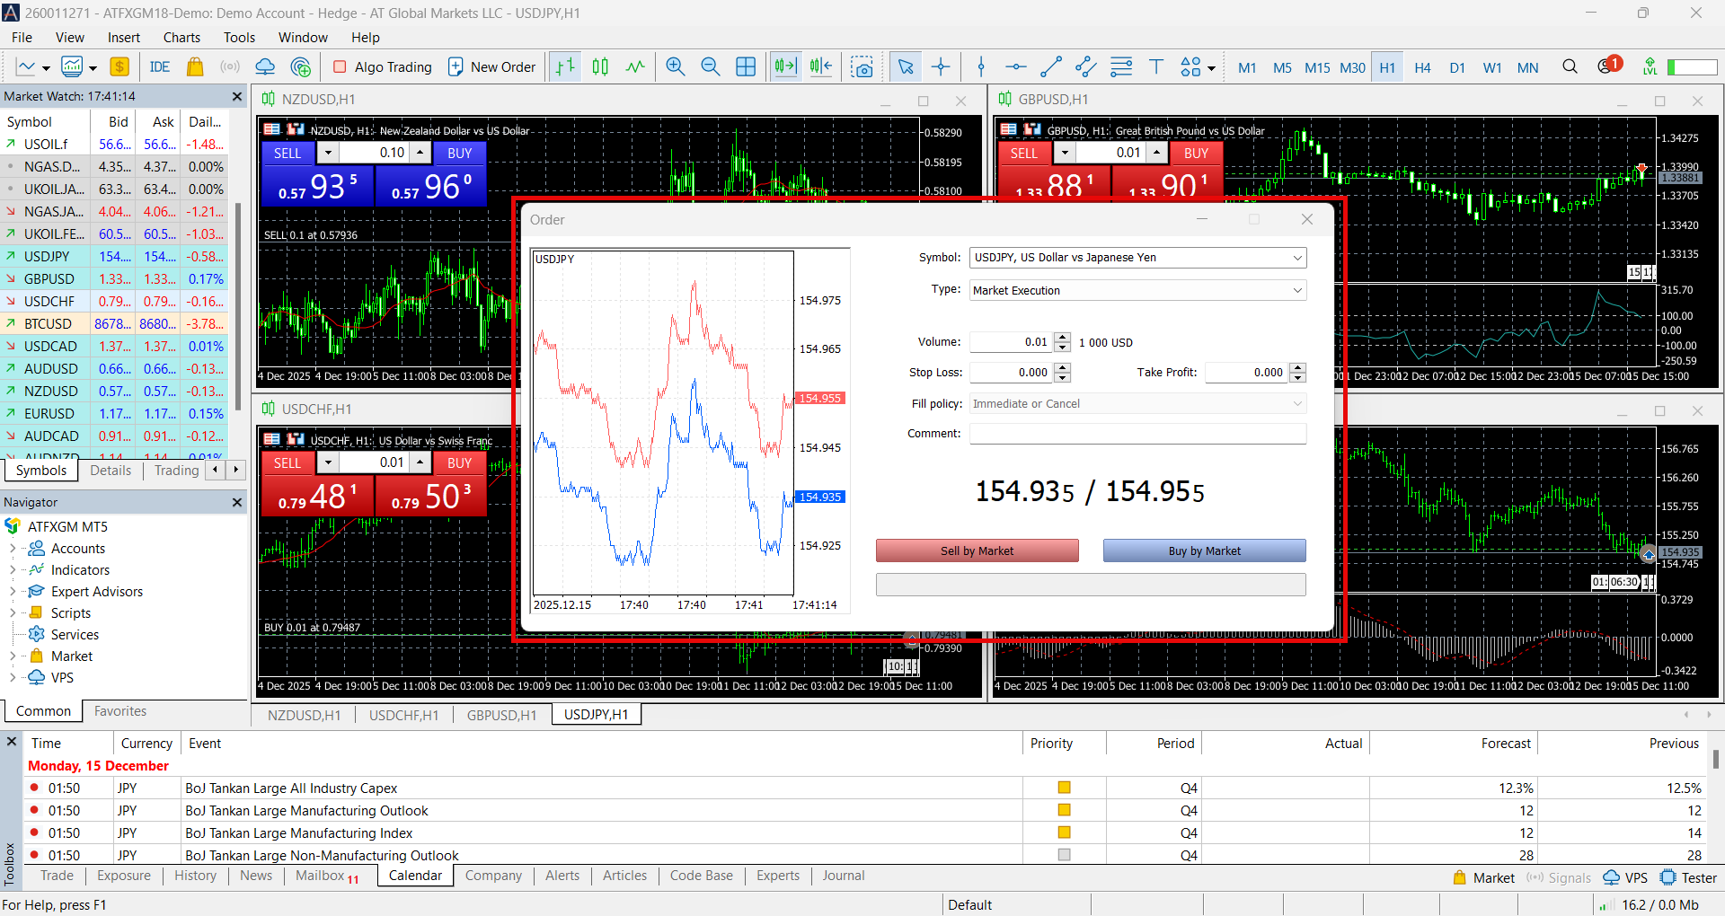
Task: Open the Charts menu
Action: click(x=181, y=37)
